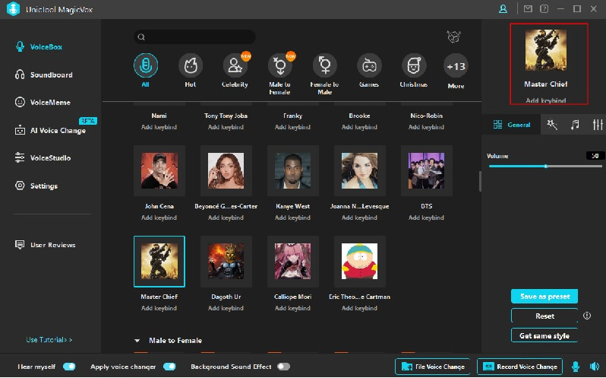This screenshot has height=378, width=606.
Task: Add keybind under selected Master Chief preview
Action: point(546,100)
